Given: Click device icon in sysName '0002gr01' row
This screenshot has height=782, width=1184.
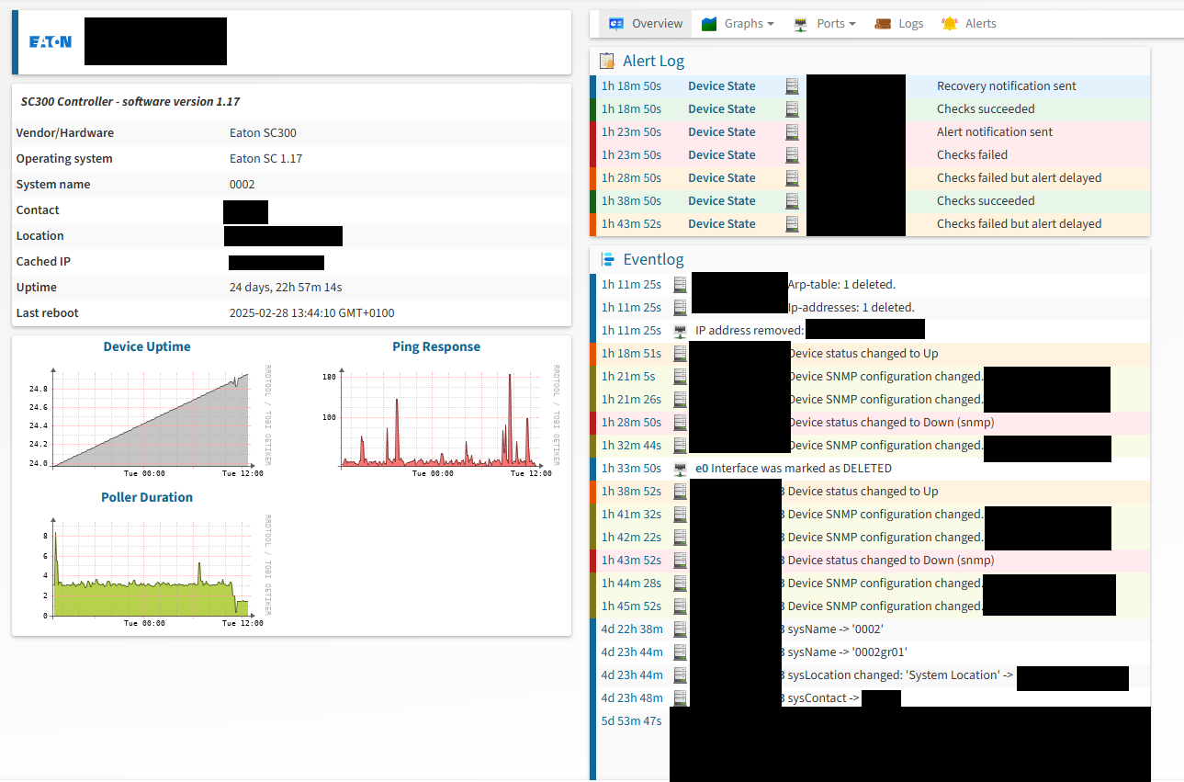Looking at the screenshot, I should (681, 652).
